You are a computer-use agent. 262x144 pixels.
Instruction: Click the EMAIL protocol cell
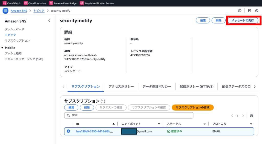(x=216, y=131)
